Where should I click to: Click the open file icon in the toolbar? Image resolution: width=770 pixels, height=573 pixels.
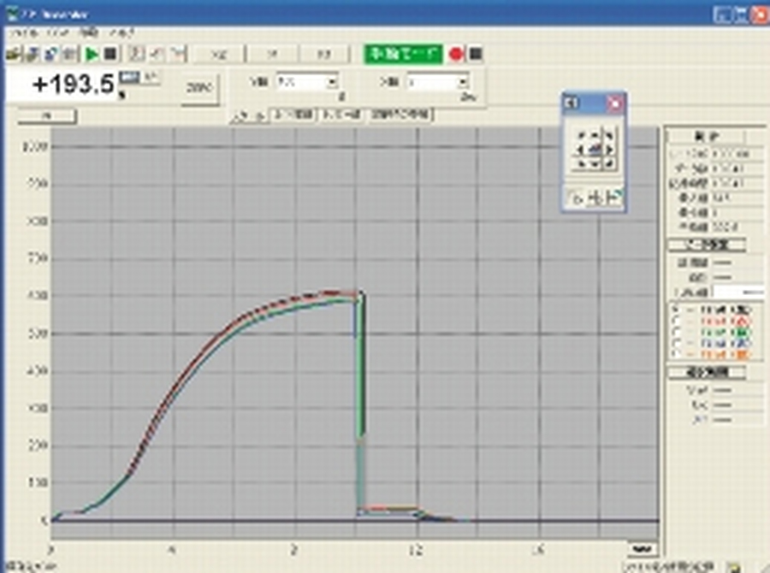point(13,54)
